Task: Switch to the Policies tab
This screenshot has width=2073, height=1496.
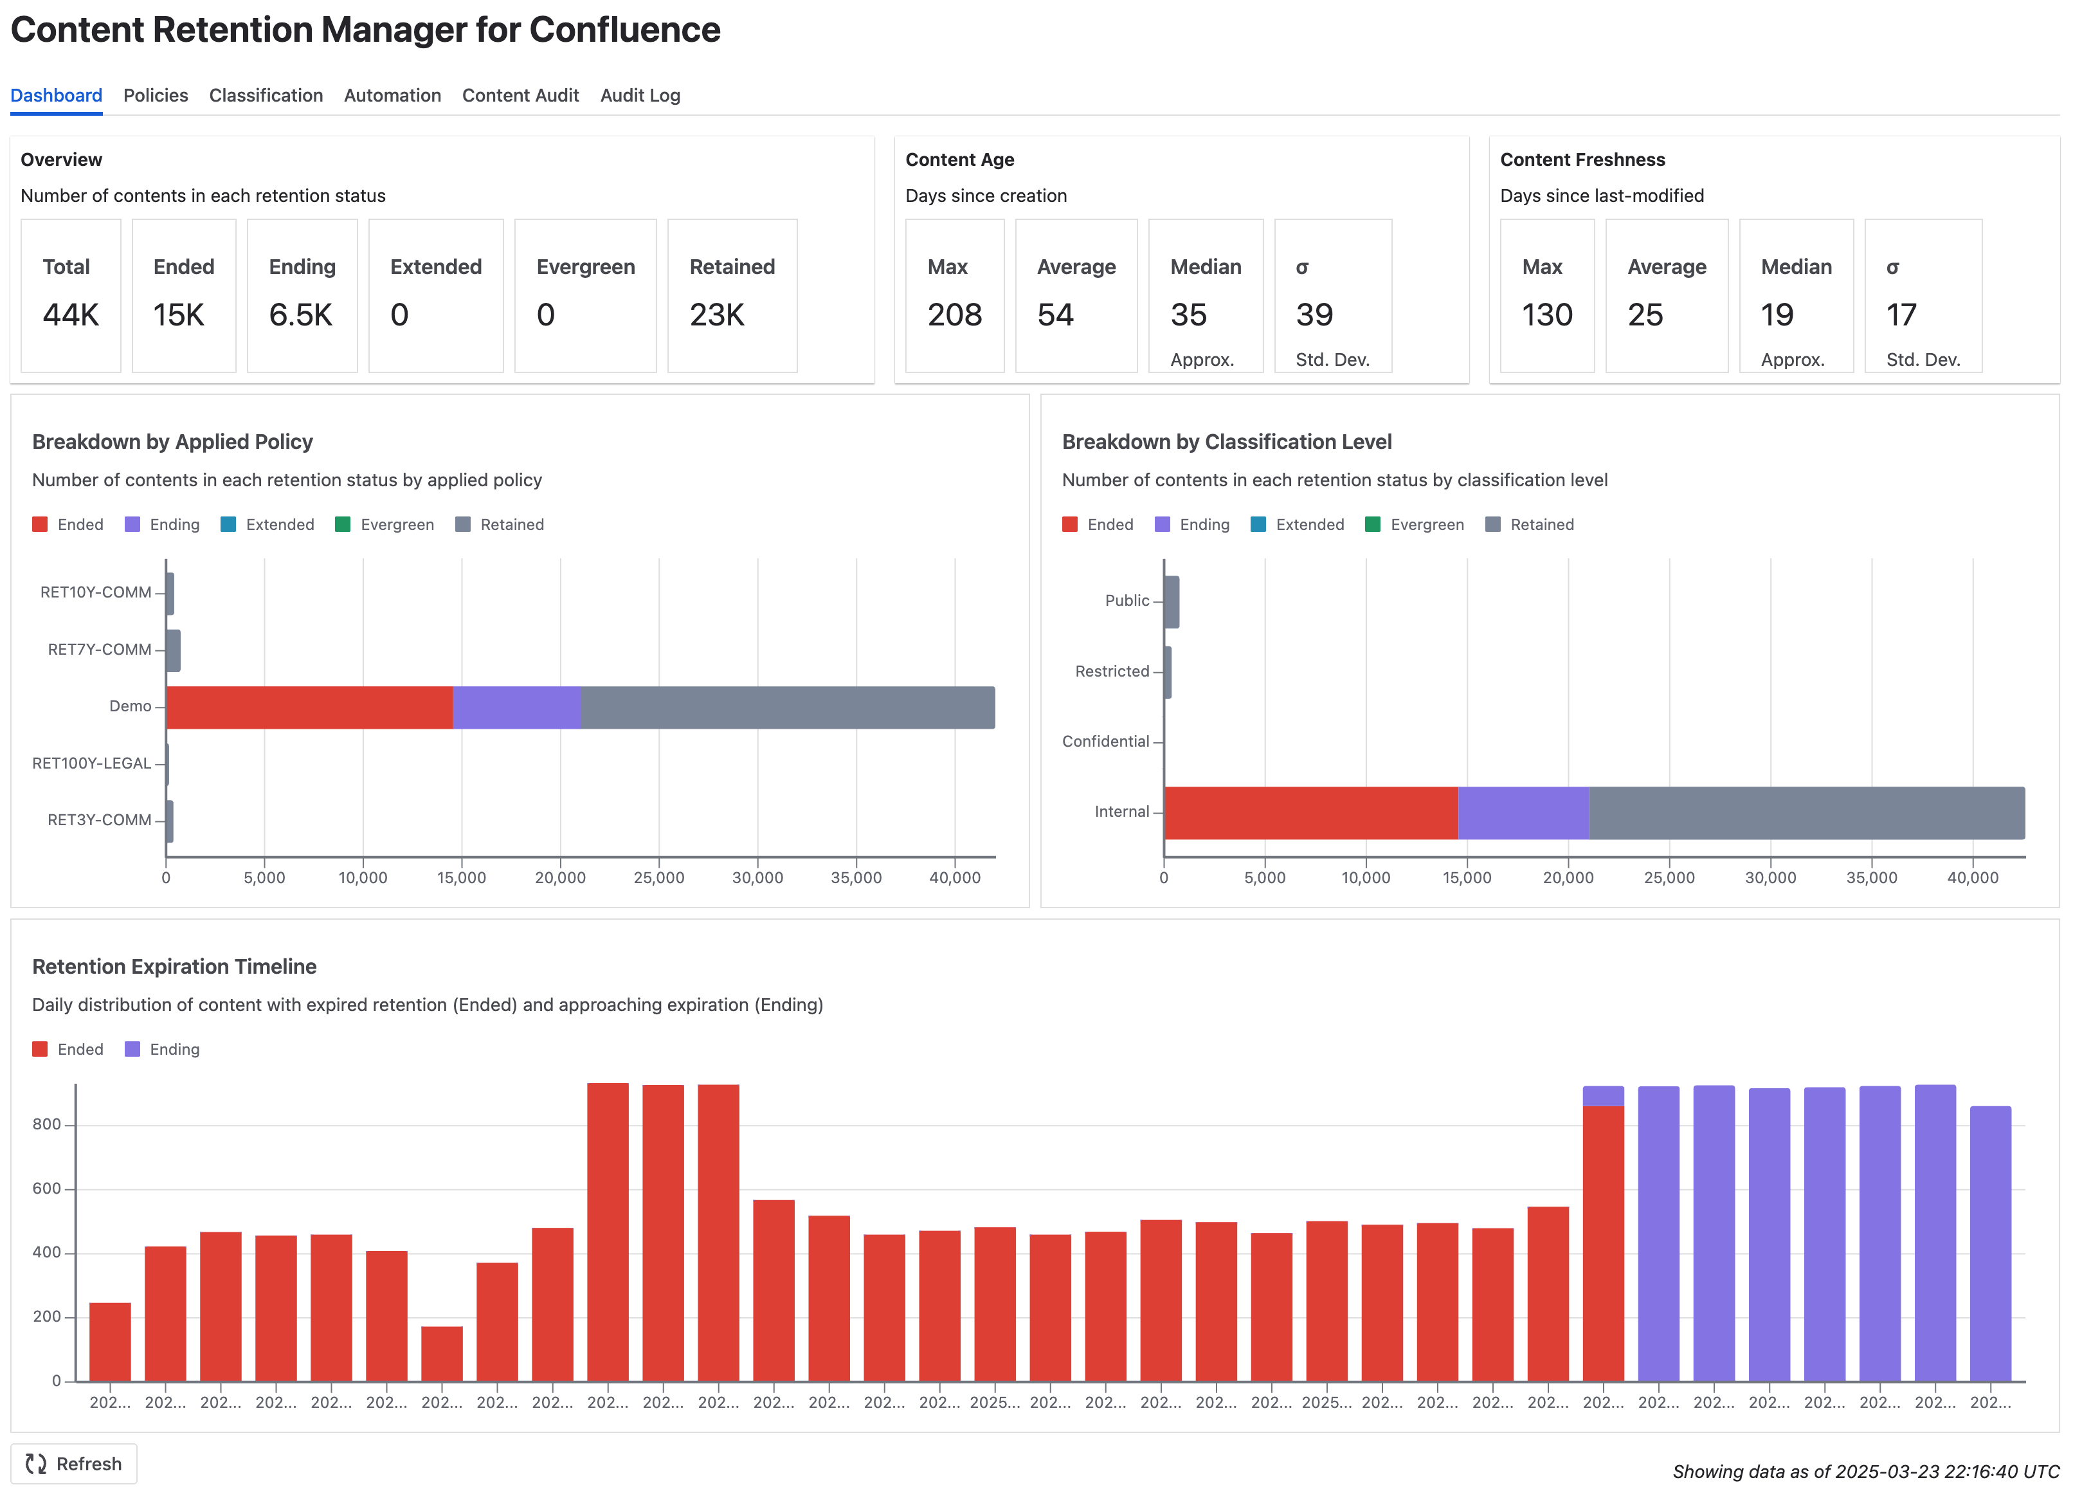Action: click(x=156, y=95)
